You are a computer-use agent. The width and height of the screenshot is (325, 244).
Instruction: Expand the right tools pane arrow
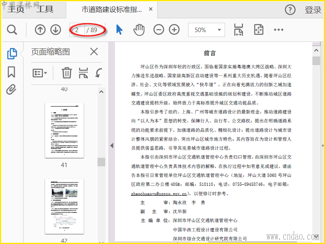click(323, 146)
